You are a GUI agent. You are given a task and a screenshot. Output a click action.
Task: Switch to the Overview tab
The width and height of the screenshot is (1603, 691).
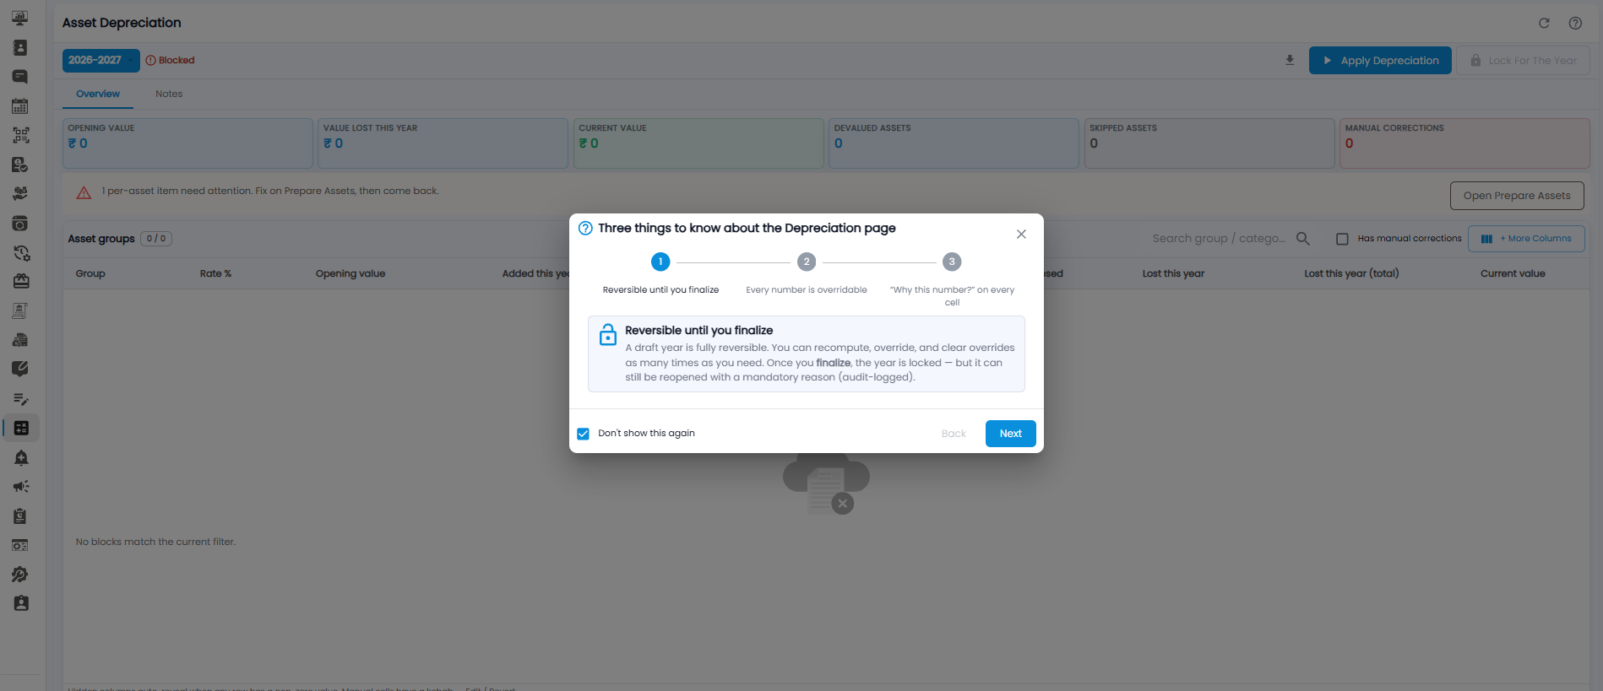98,94
